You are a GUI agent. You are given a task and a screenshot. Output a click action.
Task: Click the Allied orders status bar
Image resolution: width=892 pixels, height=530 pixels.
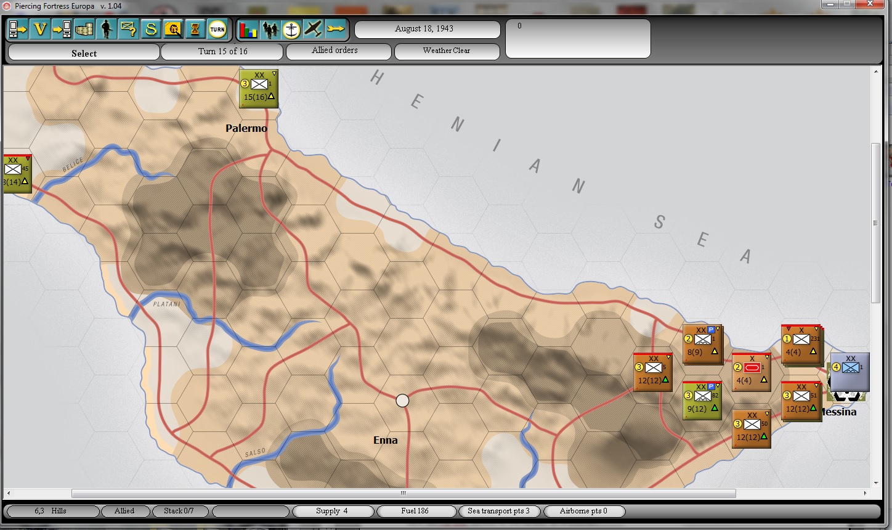coord(339,52)
